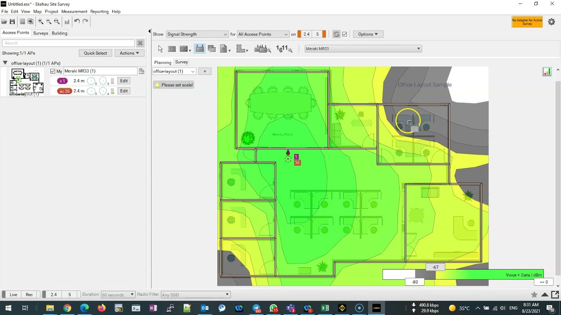Clear the access point search box
561x315 pixels.
point(140,43)
